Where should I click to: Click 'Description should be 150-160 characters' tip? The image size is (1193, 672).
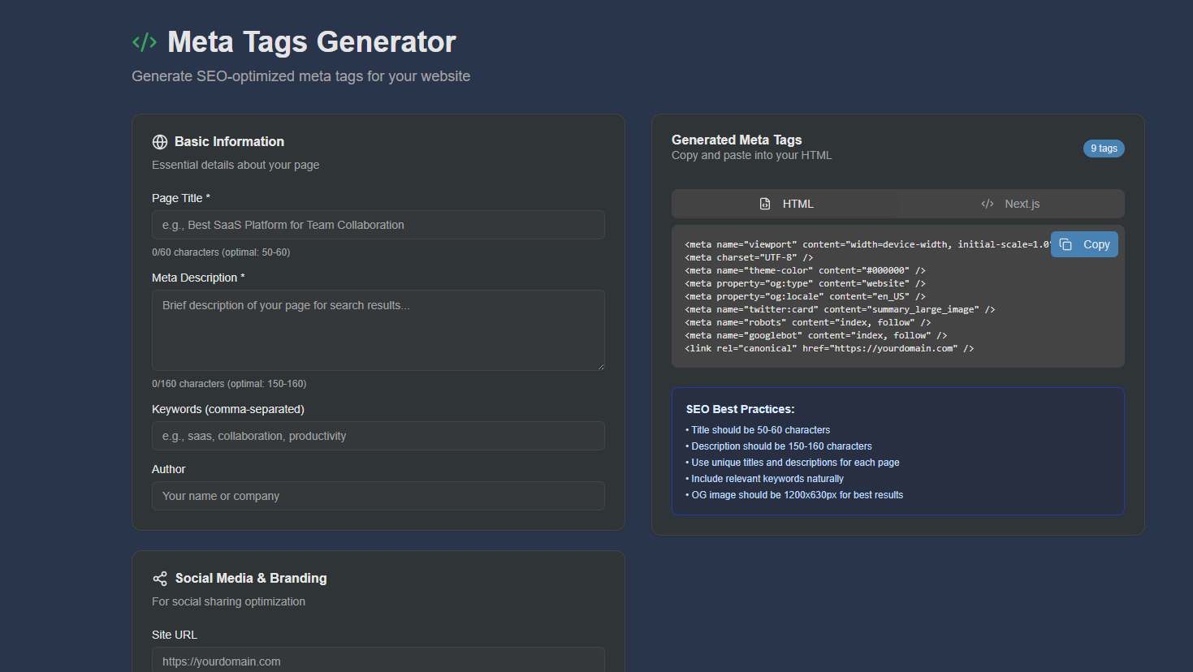(x=779, y=446)
